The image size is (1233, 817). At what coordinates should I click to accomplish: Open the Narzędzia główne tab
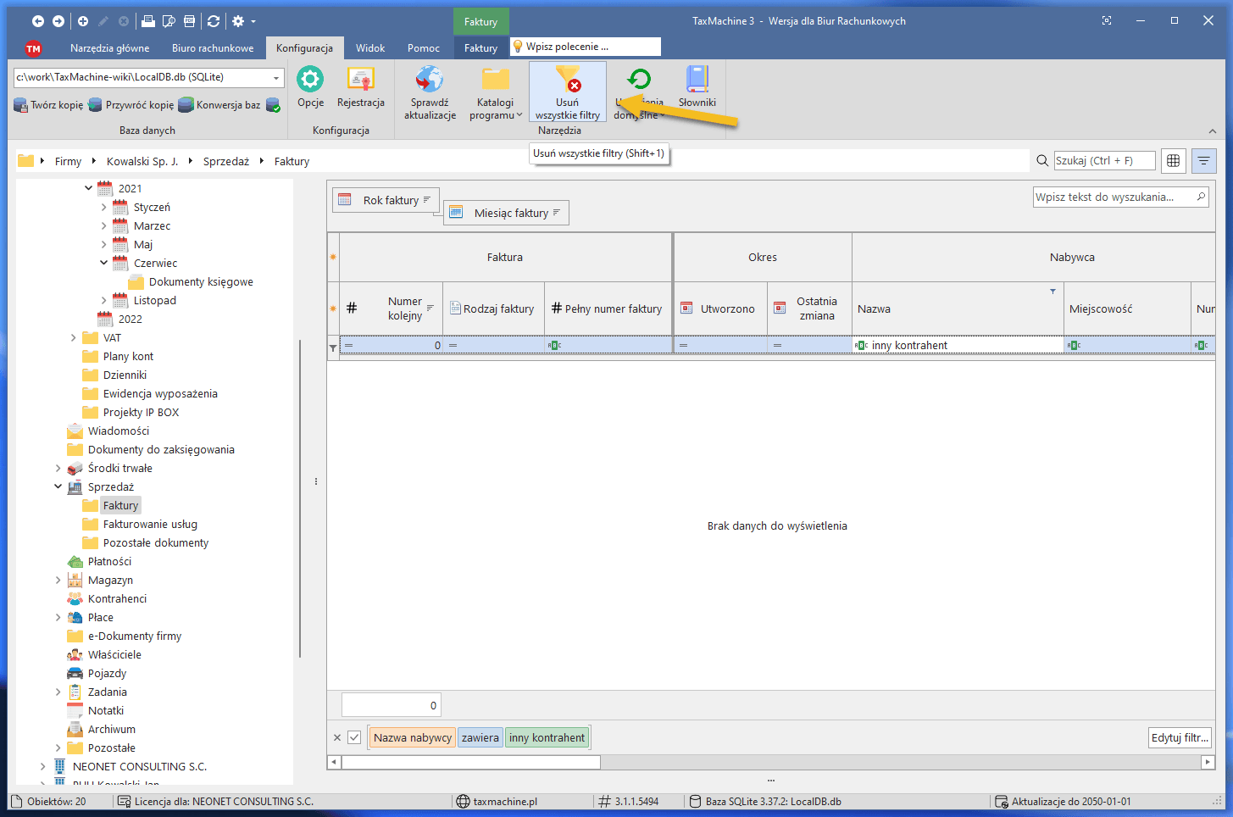pyautogui.click(x=109, y=48)
